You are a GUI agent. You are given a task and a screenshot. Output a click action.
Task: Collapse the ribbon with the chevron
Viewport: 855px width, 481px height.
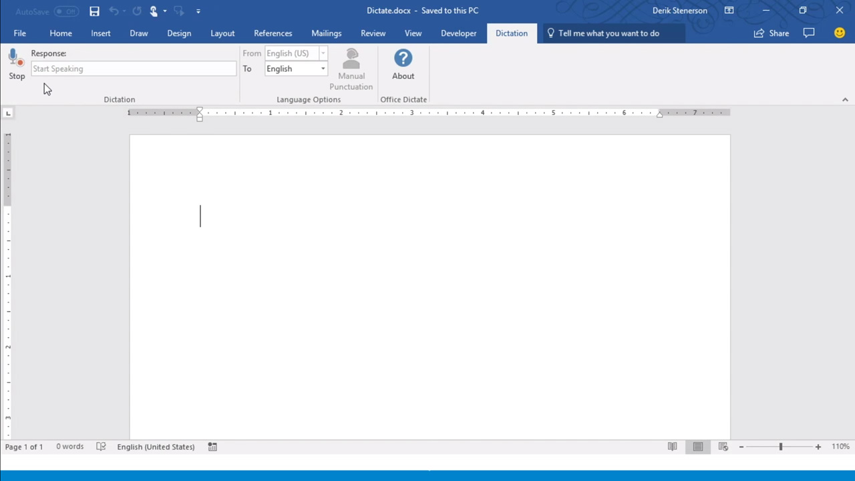pos(845,100)
